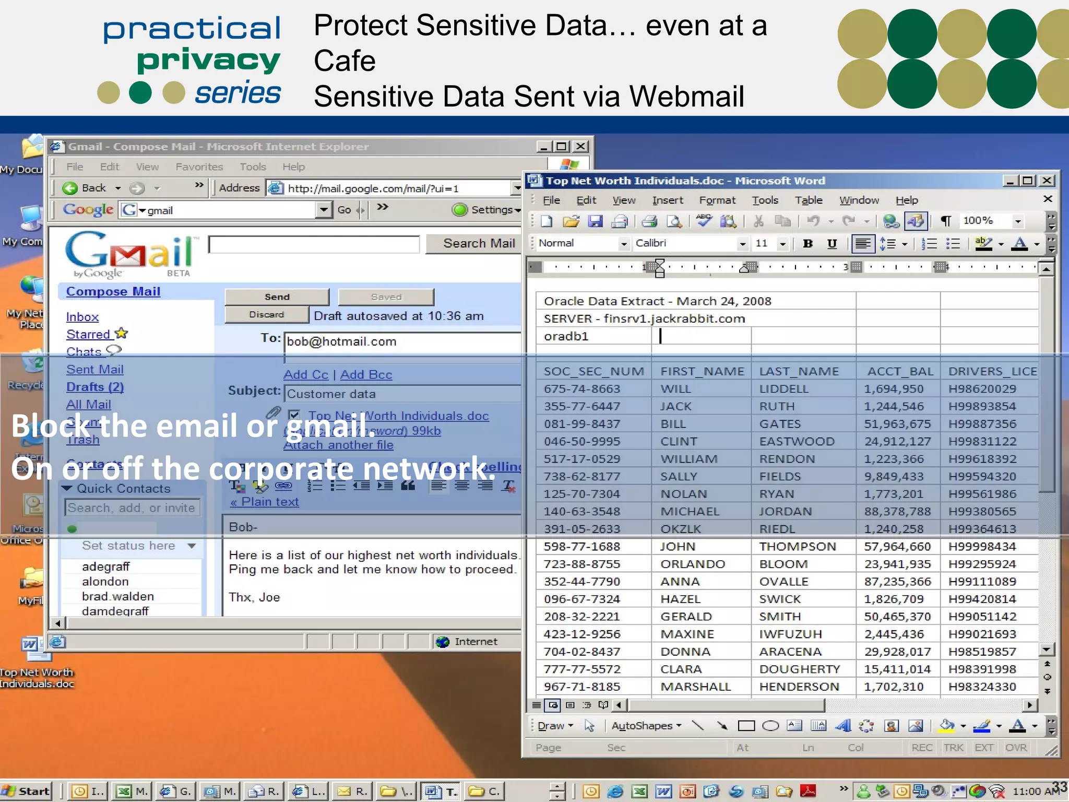Click the Gmail search input field
The height and width of the screenshot is (802, 1069).
click(x=314, y=244)
